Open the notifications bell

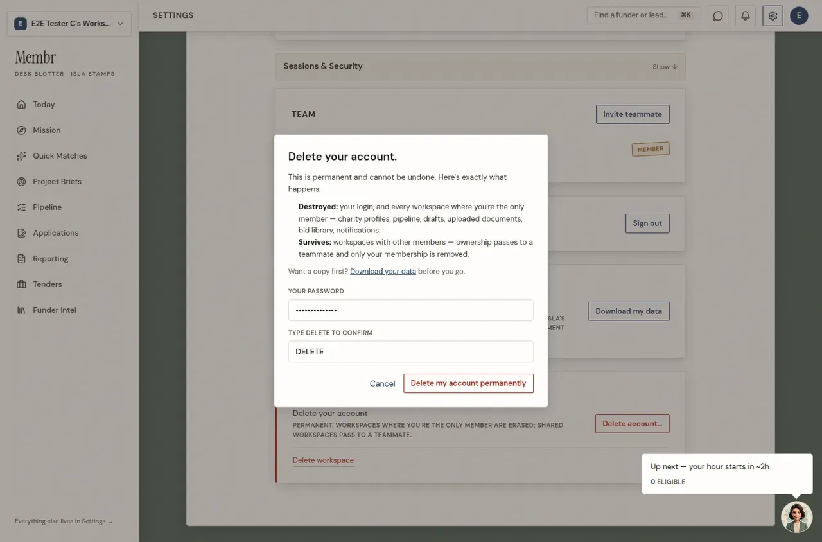(x=746, y=15)
